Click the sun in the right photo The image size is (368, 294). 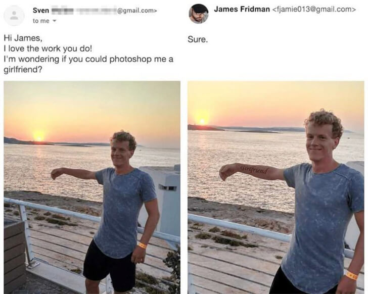202,121
